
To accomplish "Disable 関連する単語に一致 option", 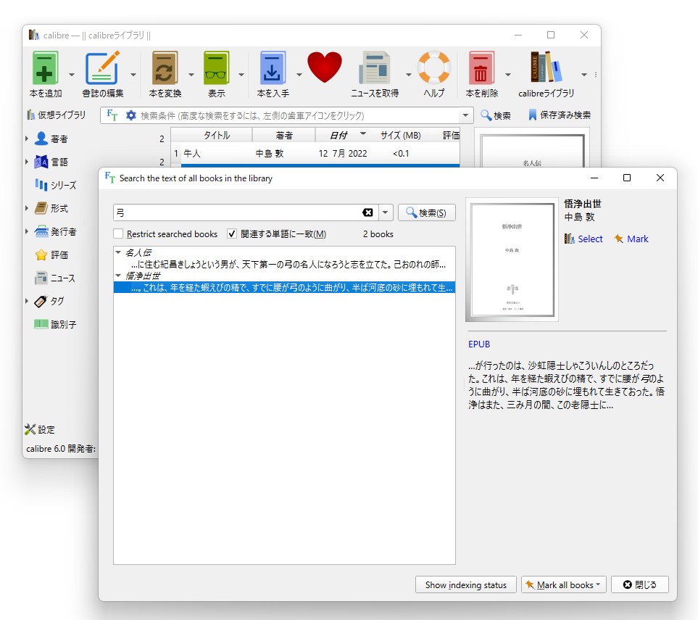I will coord(230,233).
